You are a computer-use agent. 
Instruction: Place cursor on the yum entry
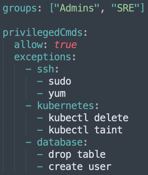[57, 94]
